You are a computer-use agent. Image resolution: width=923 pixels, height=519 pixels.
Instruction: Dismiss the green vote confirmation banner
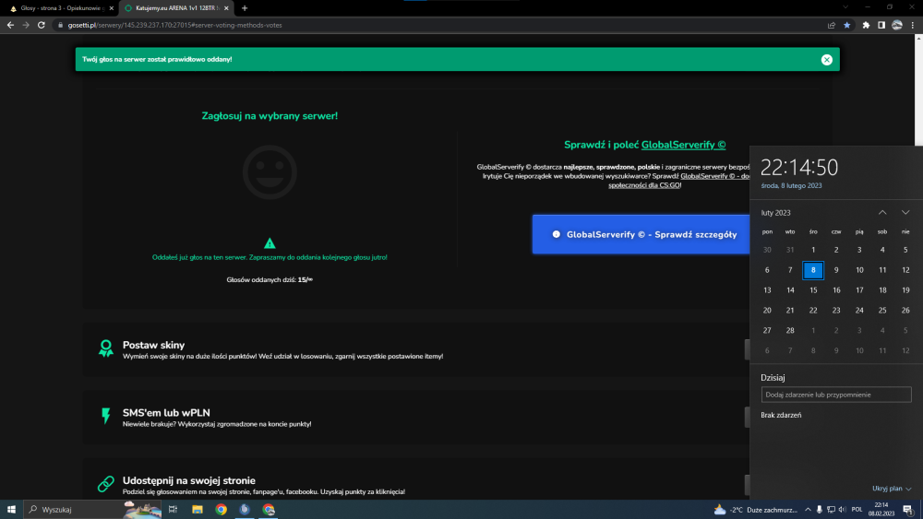[826, 59]
